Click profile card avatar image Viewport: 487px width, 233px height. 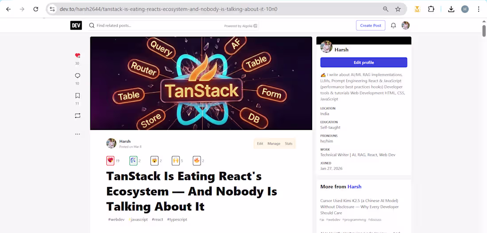point(326,47)
